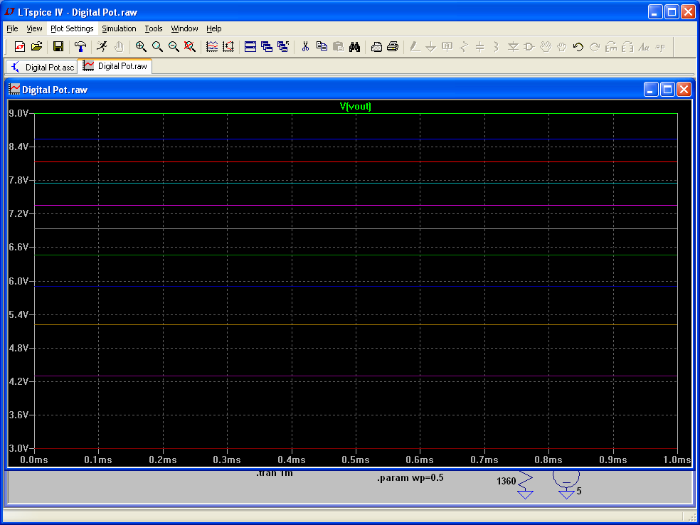Minimize the Digital Pot.raw plot window
Viewport: 700px width, 525px height.
point(651,90)
